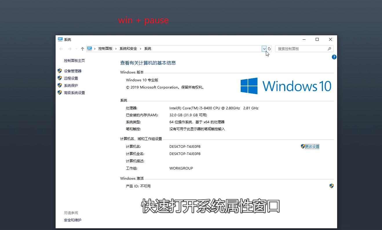
Task: Click the 高级系统设置 shield icon
Action: 60,93
